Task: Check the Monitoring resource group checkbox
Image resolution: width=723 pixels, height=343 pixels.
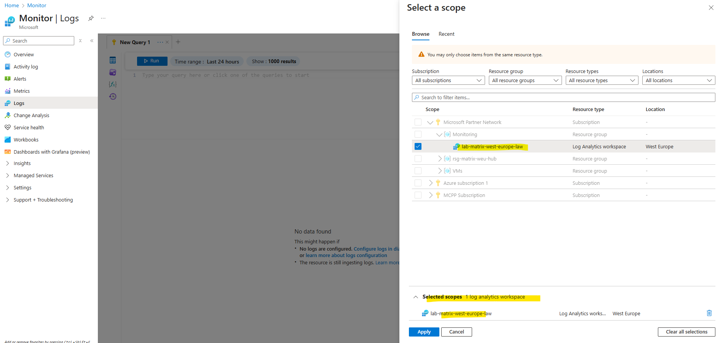Action: 418,134
